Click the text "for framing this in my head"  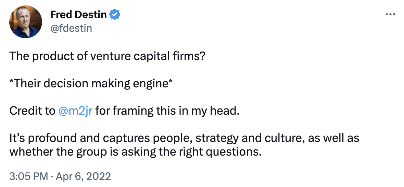(166, 111)
